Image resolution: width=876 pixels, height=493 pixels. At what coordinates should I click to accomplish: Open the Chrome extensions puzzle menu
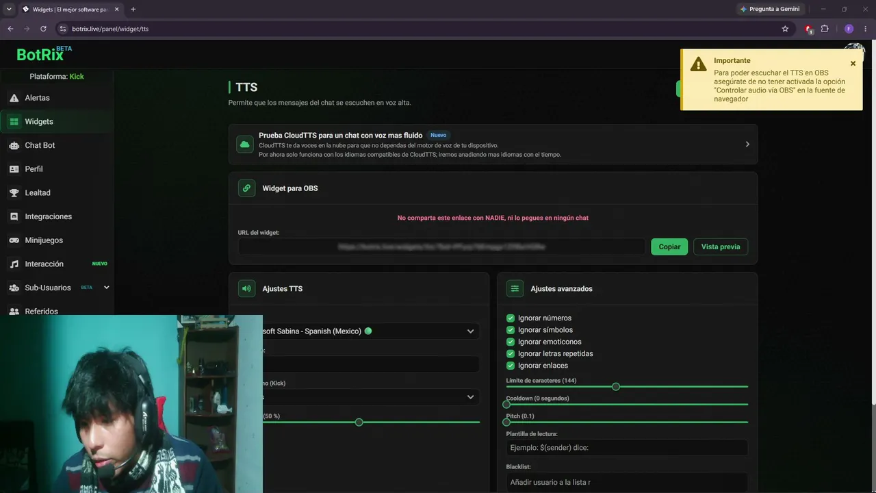point(825,29)
